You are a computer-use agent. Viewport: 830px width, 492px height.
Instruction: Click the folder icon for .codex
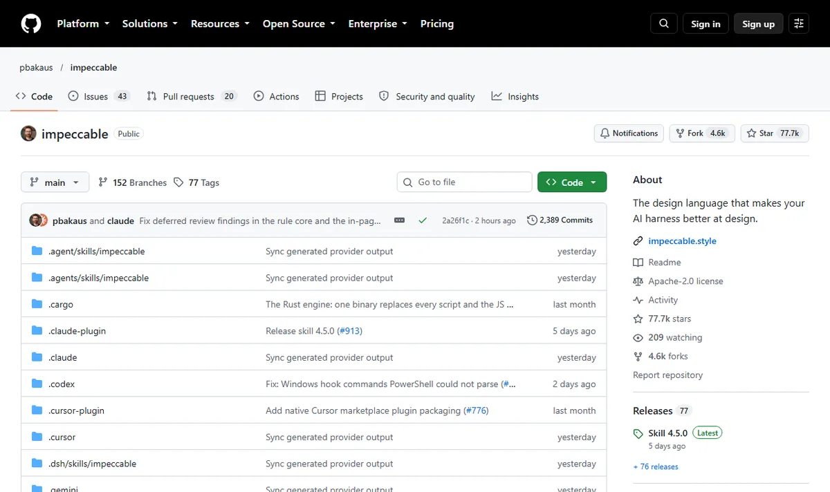pyautogui.click(x=37, y=384)
